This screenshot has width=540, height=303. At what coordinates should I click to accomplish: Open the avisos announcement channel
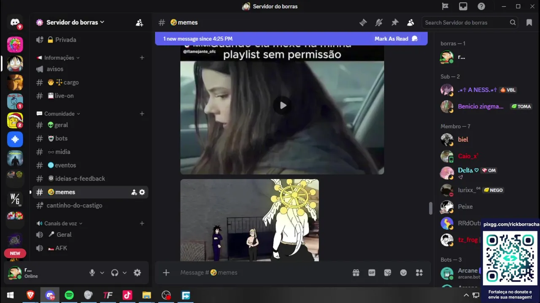point(90,69)
